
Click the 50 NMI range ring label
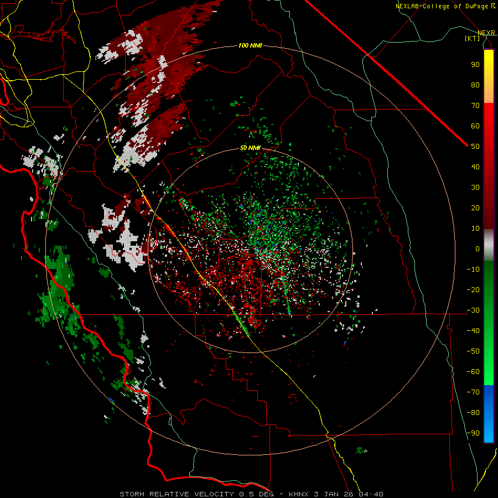tap(250, 148)
